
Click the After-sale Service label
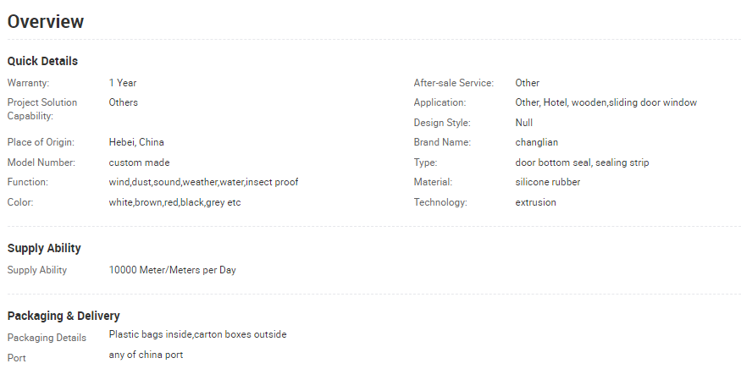[x=453, y=83]
